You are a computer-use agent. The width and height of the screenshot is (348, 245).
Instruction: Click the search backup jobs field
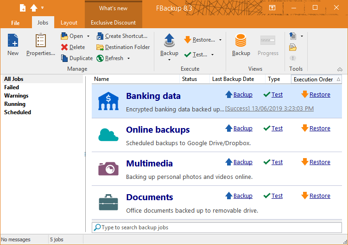(217, 227)
